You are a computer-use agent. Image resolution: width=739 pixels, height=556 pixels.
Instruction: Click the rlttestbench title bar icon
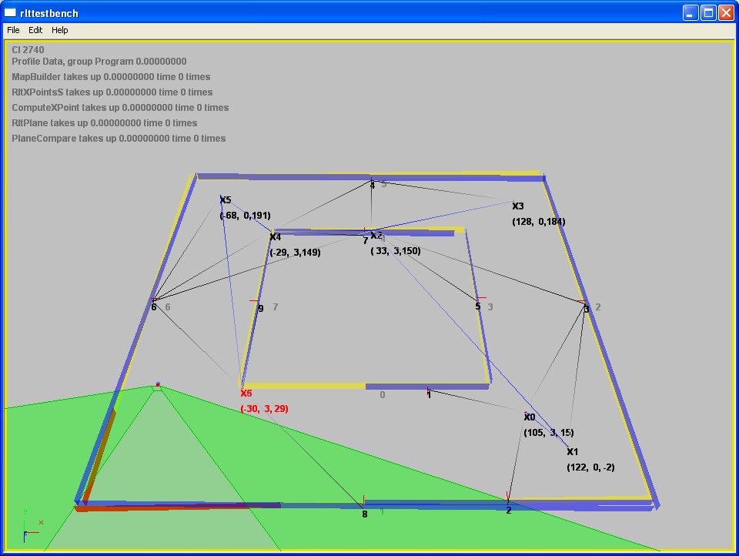(x=10, y=12)
